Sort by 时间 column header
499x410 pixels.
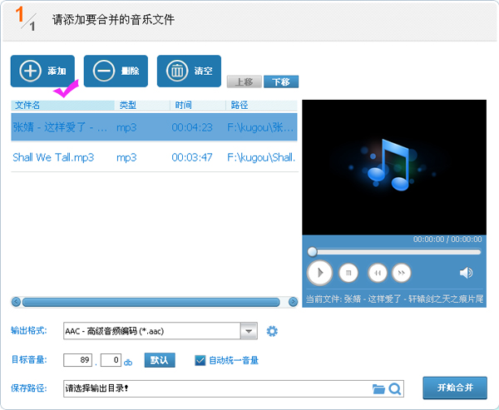[x=198, y=105]
